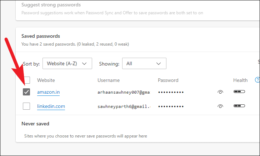
Task: Expand the Showing All dropdown
Action: (144, 63)
